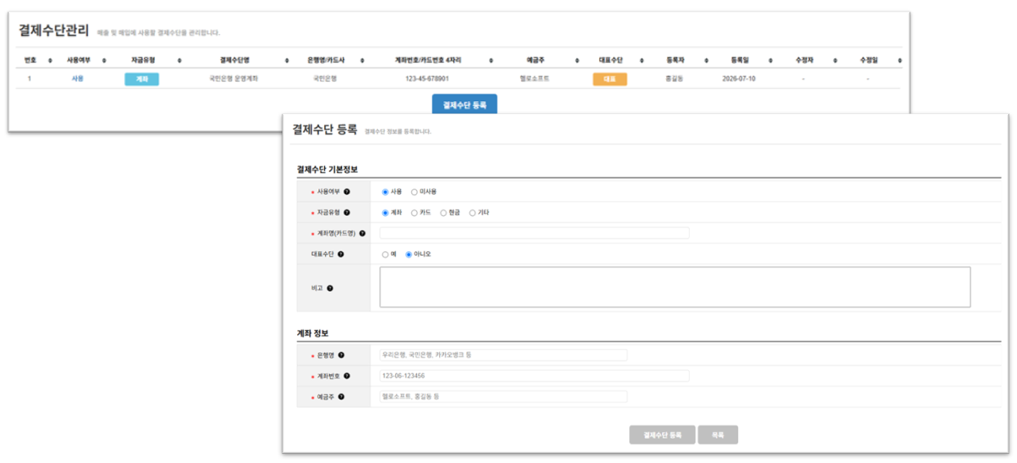This screenshot has height=463, width=1017.
Task: Choose 카드 as 자금유형
Action: (x=415, y=212)
